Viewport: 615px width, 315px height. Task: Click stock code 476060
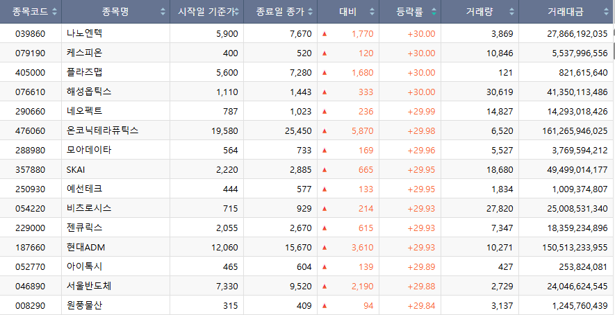[30, 131]
